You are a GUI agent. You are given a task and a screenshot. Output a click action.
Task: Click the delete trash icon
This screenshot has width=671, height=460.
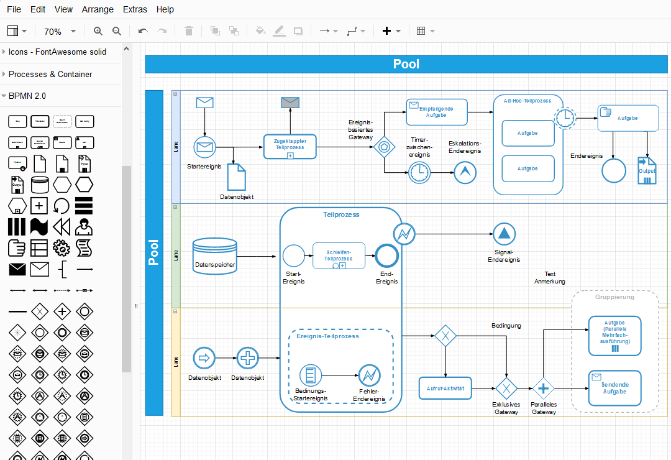[x=189, y=31]
